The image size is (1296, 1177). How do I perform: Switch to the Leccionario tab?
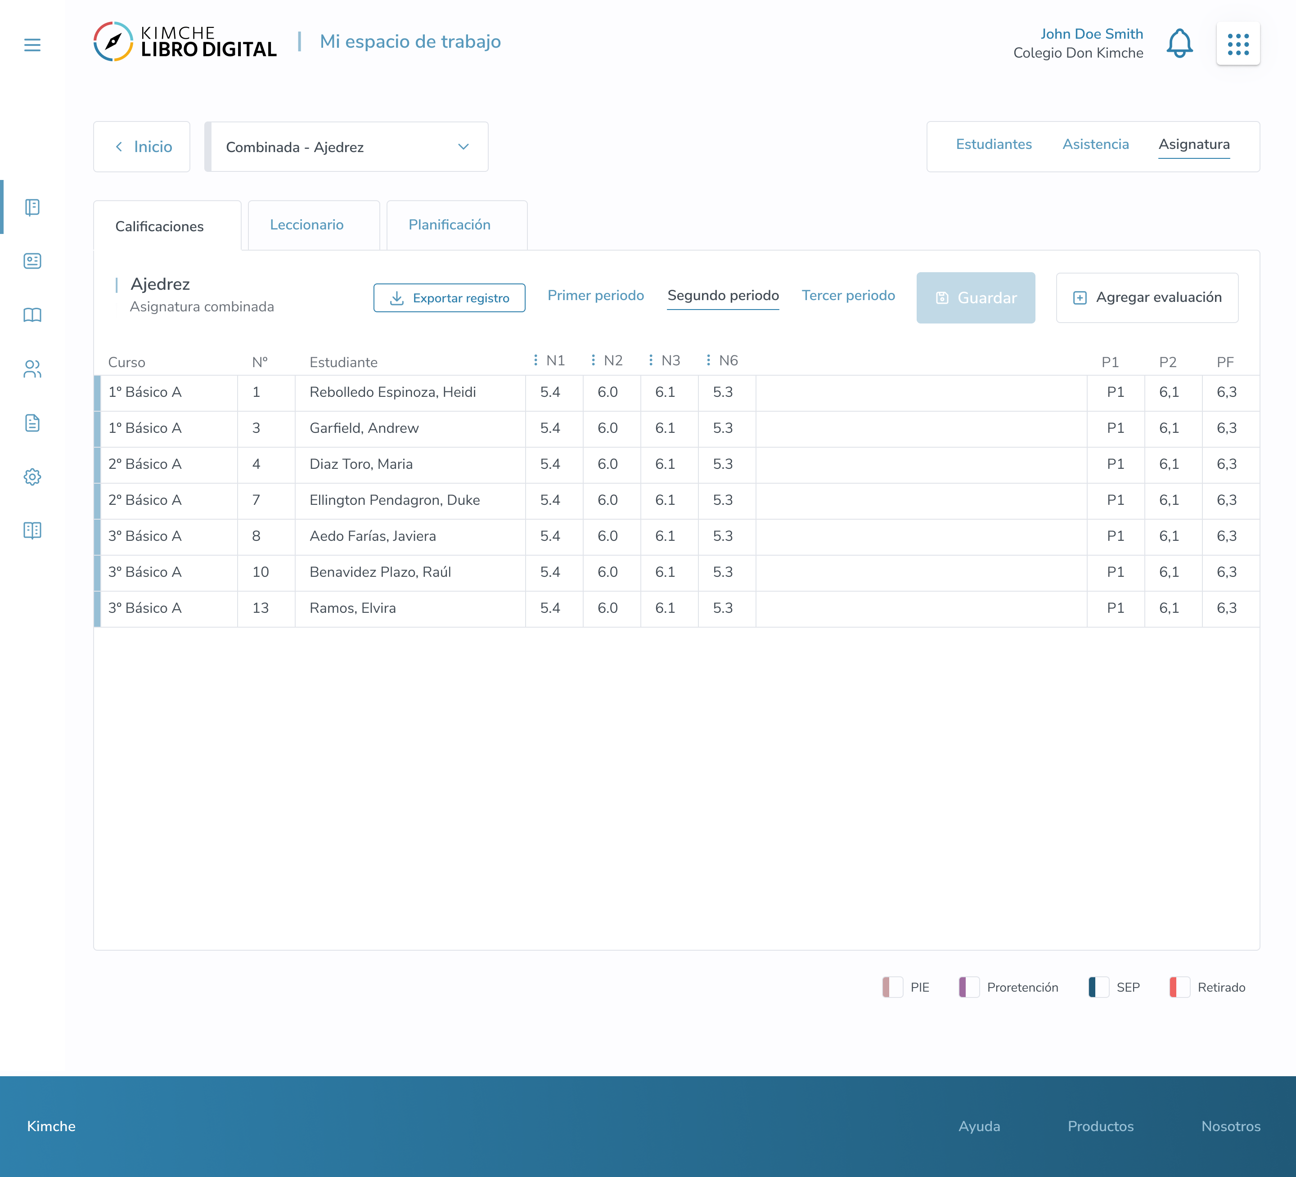306,225
